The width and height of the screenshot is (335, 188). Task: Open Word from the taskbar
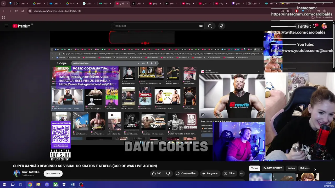click(x=72, y=185)
